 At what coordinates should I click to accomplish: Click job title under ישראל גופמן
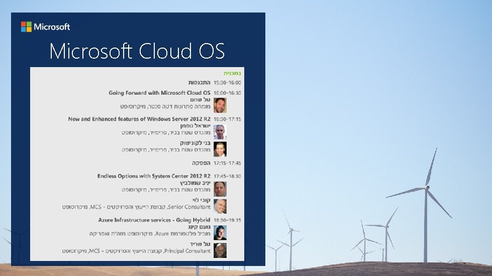166,133
